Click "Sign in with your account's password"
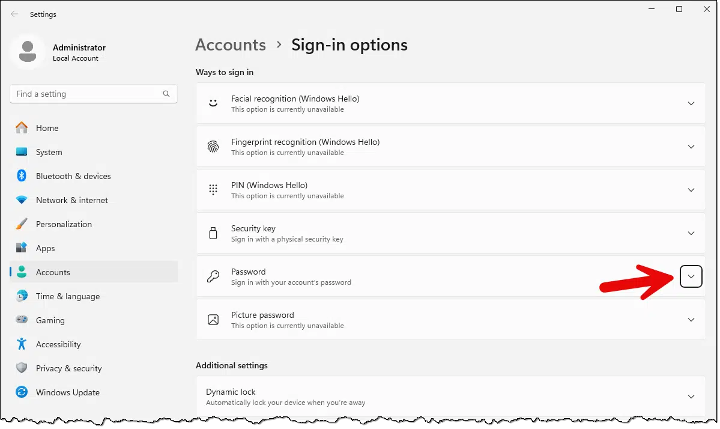 (291, 282)
